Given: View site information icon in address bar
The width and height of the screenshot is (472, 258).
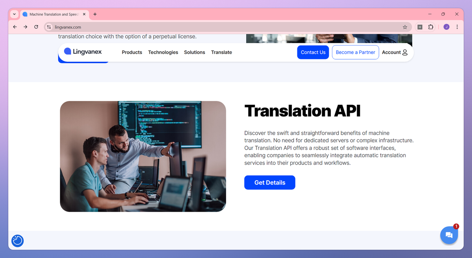Looking at the screenshot, I should click(x=49, y=27).
